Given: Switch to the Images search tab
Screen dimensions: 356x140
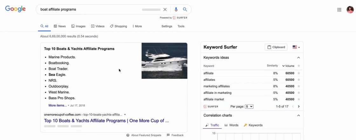Looking at the screenshot, I should (78, 26).
